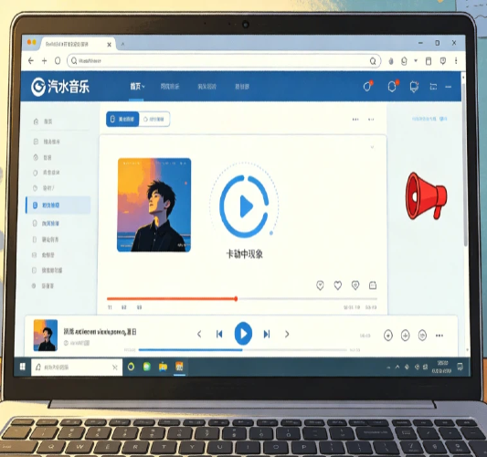
Task: Focus the browser address bar
Action: point(224,61)
